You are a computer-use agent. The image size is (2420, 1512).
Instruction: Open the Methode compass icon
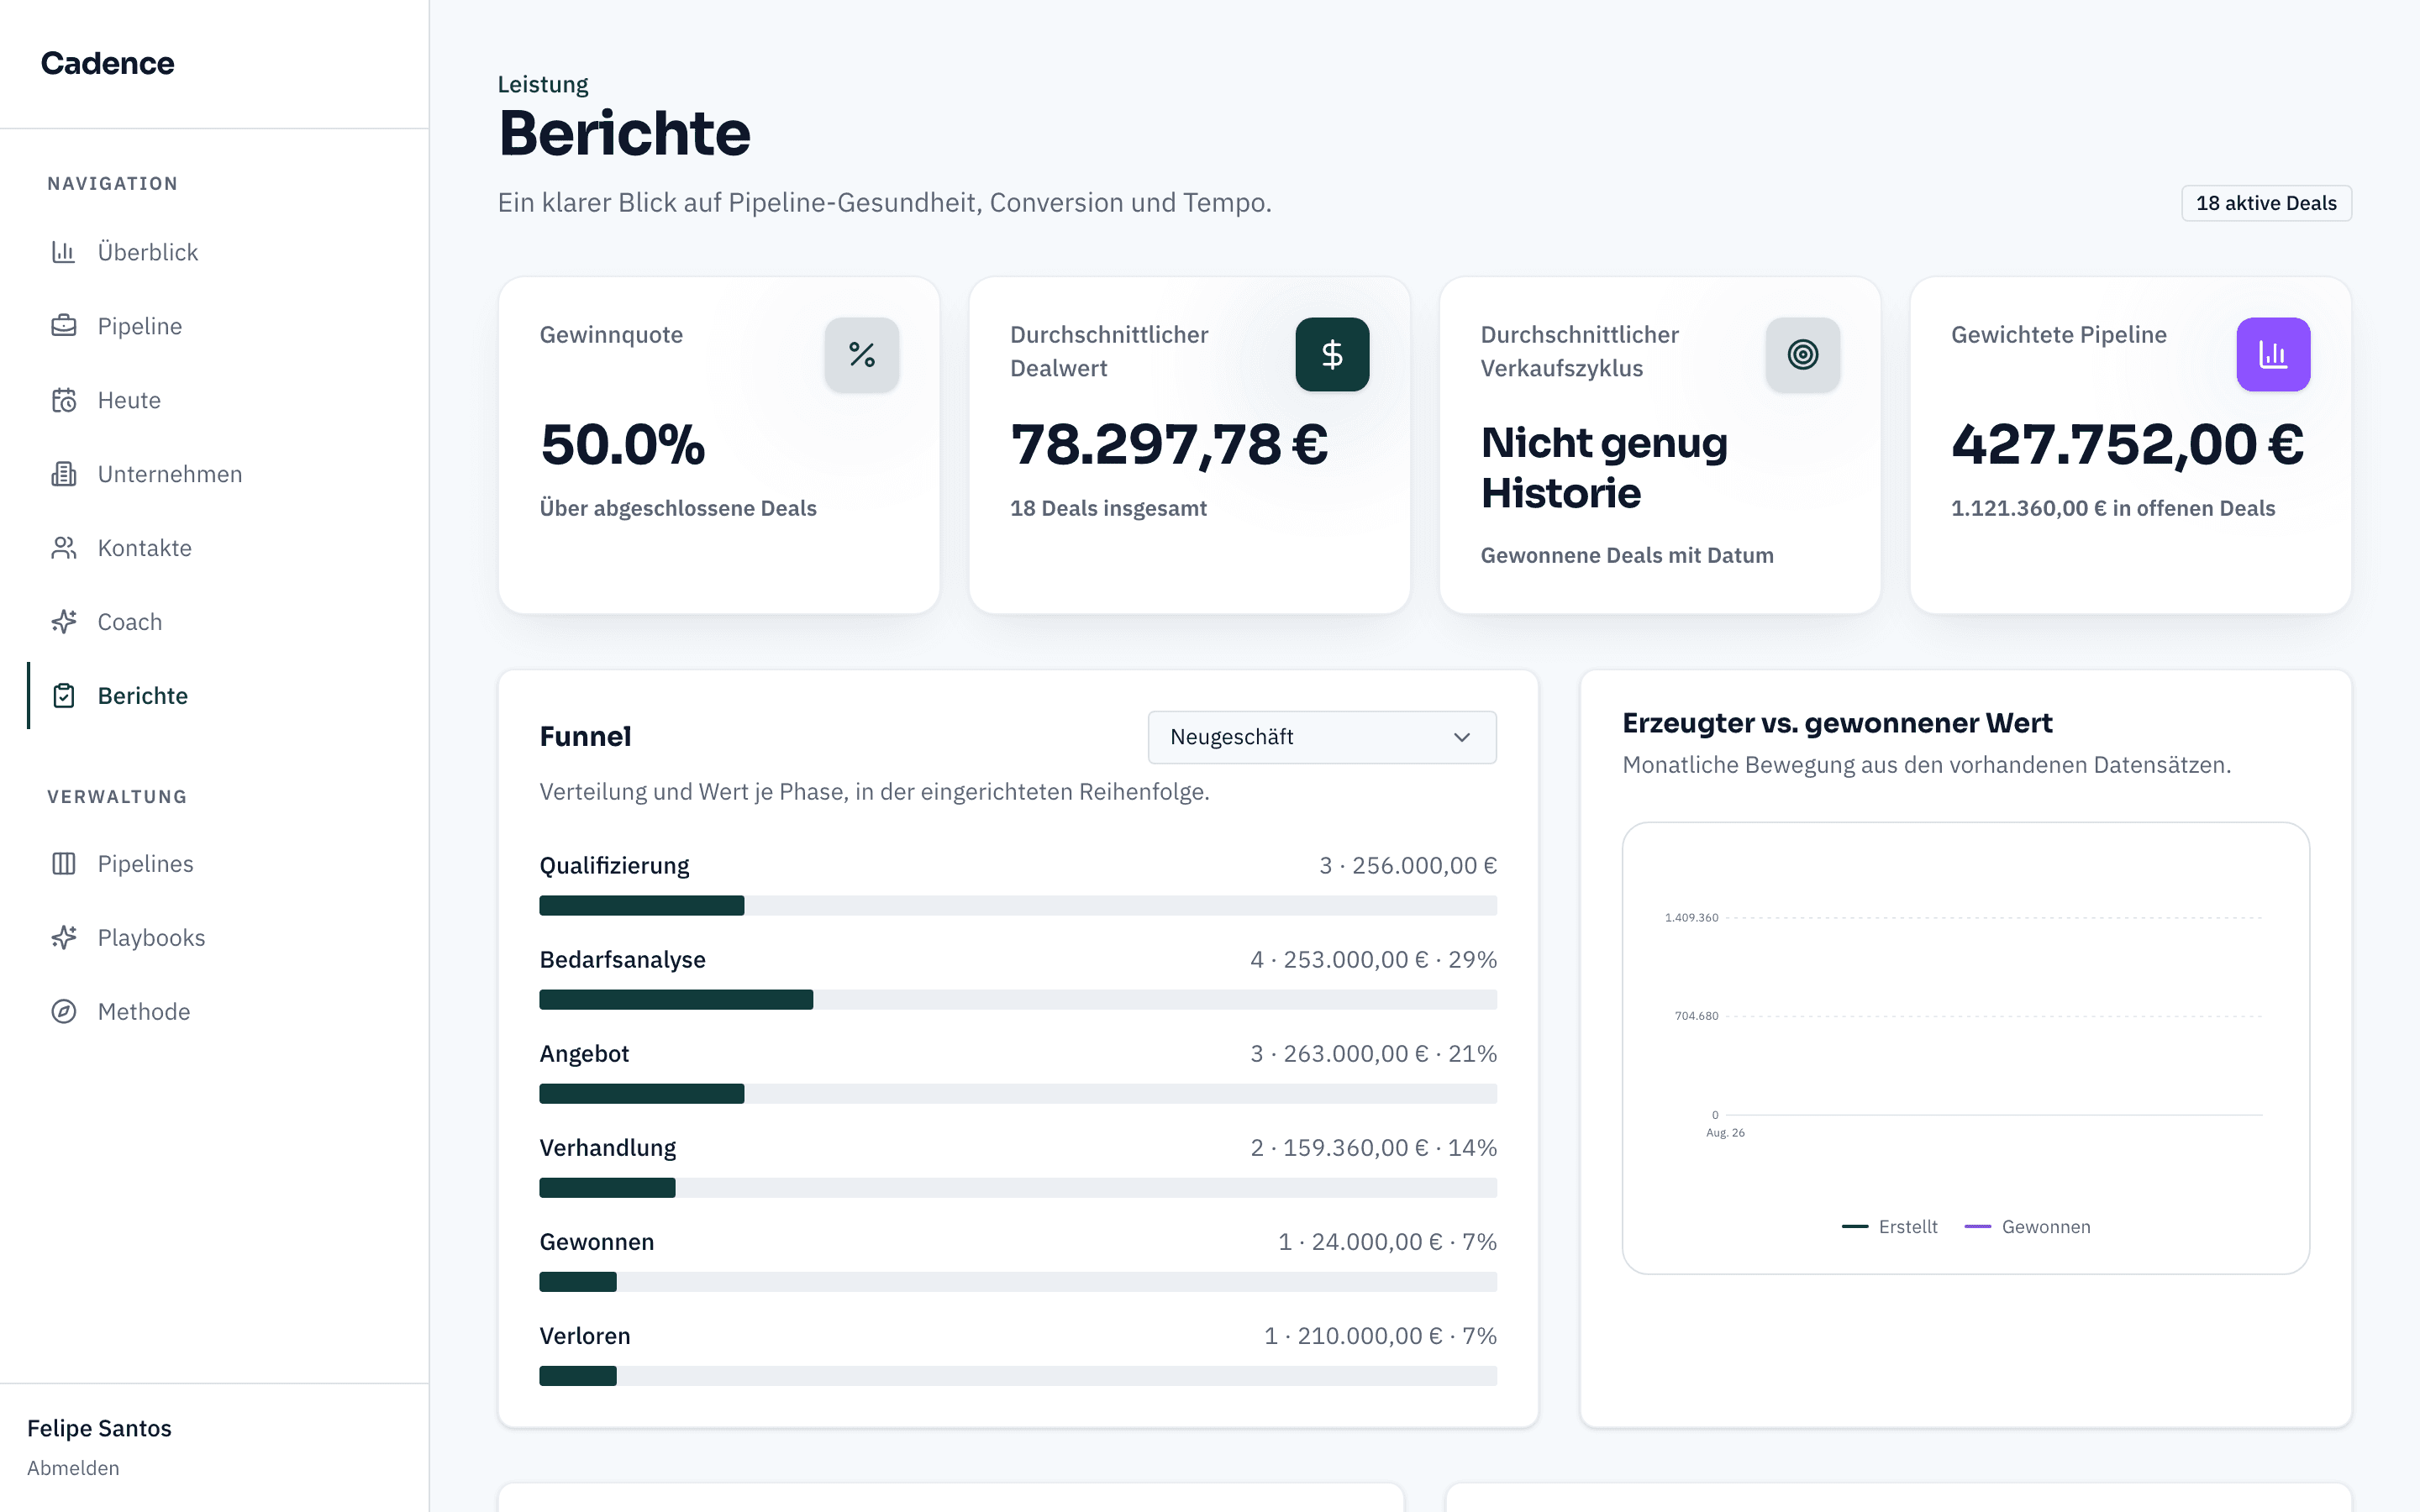[x=64, y=1011]
